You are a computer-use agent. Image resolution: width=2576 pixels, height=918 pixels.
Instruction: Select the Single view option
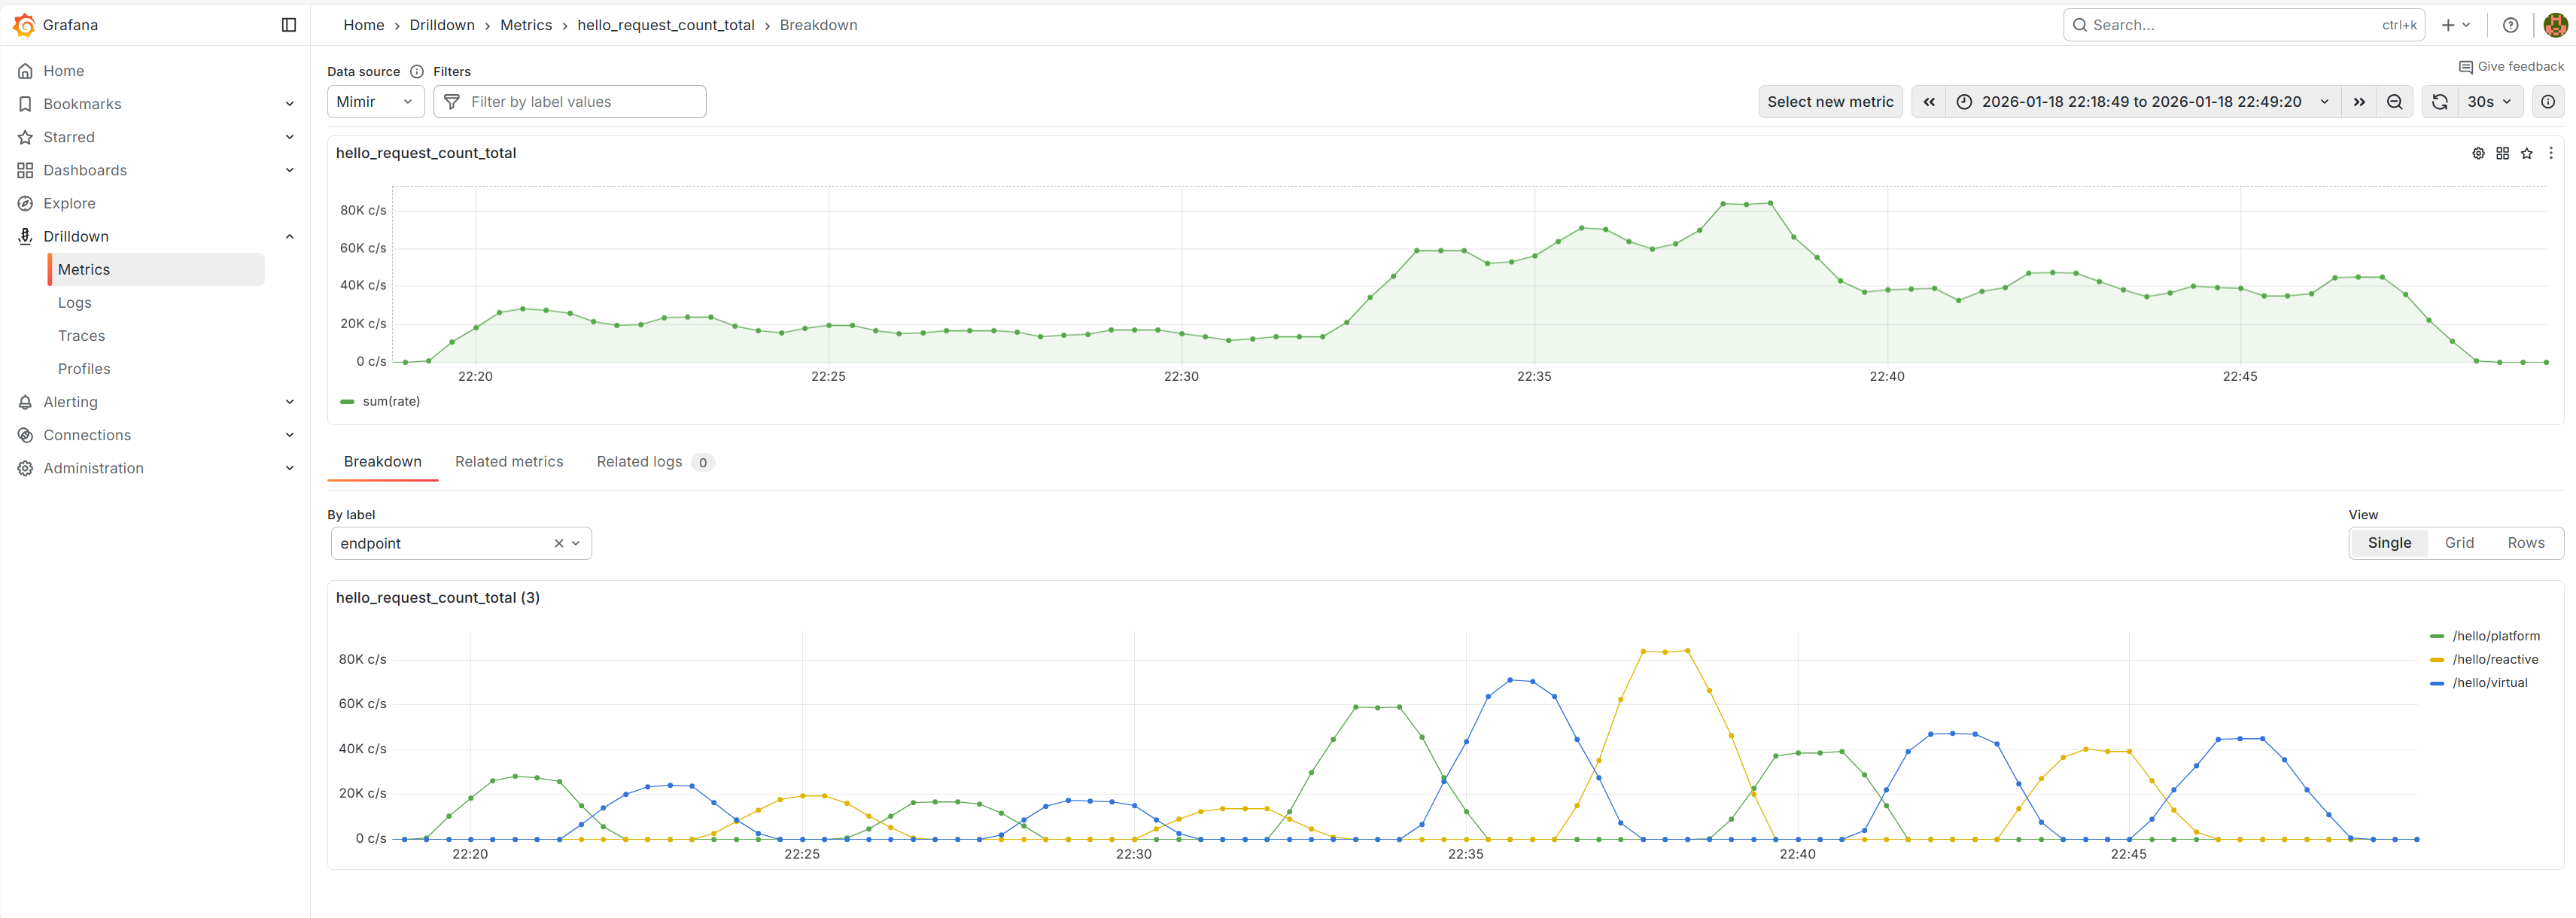[x=2390, y=542]
